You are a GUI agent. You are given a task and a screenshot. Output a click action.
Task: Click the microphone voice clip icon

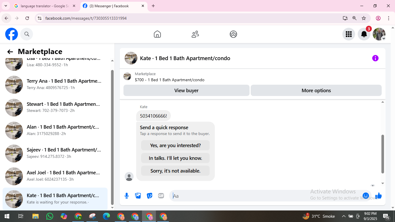tap(127, 196)
